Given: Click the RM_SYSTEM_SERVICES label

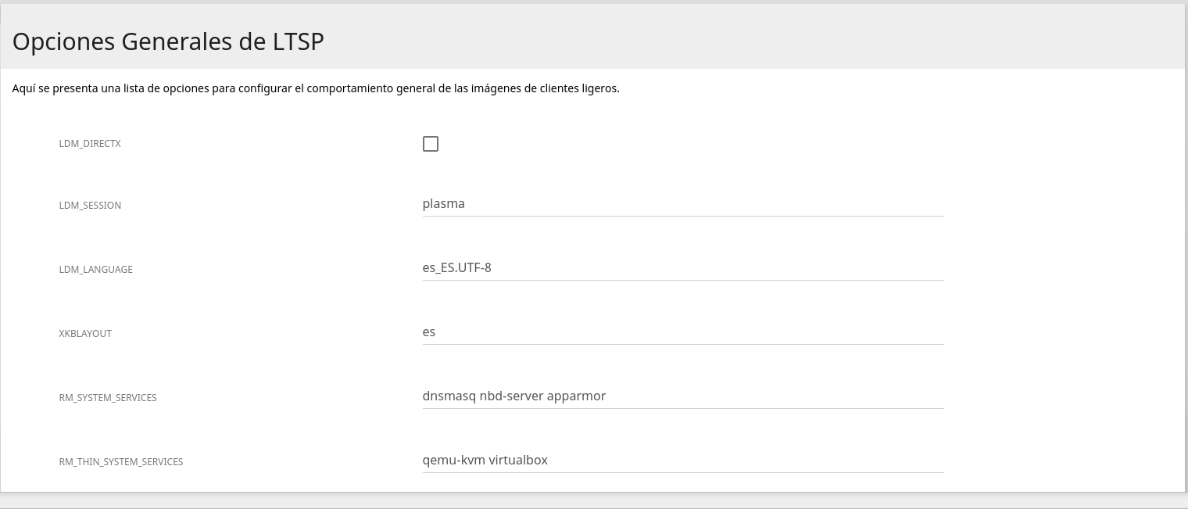Looking at the screenshot, I should (x=108, y=398).
